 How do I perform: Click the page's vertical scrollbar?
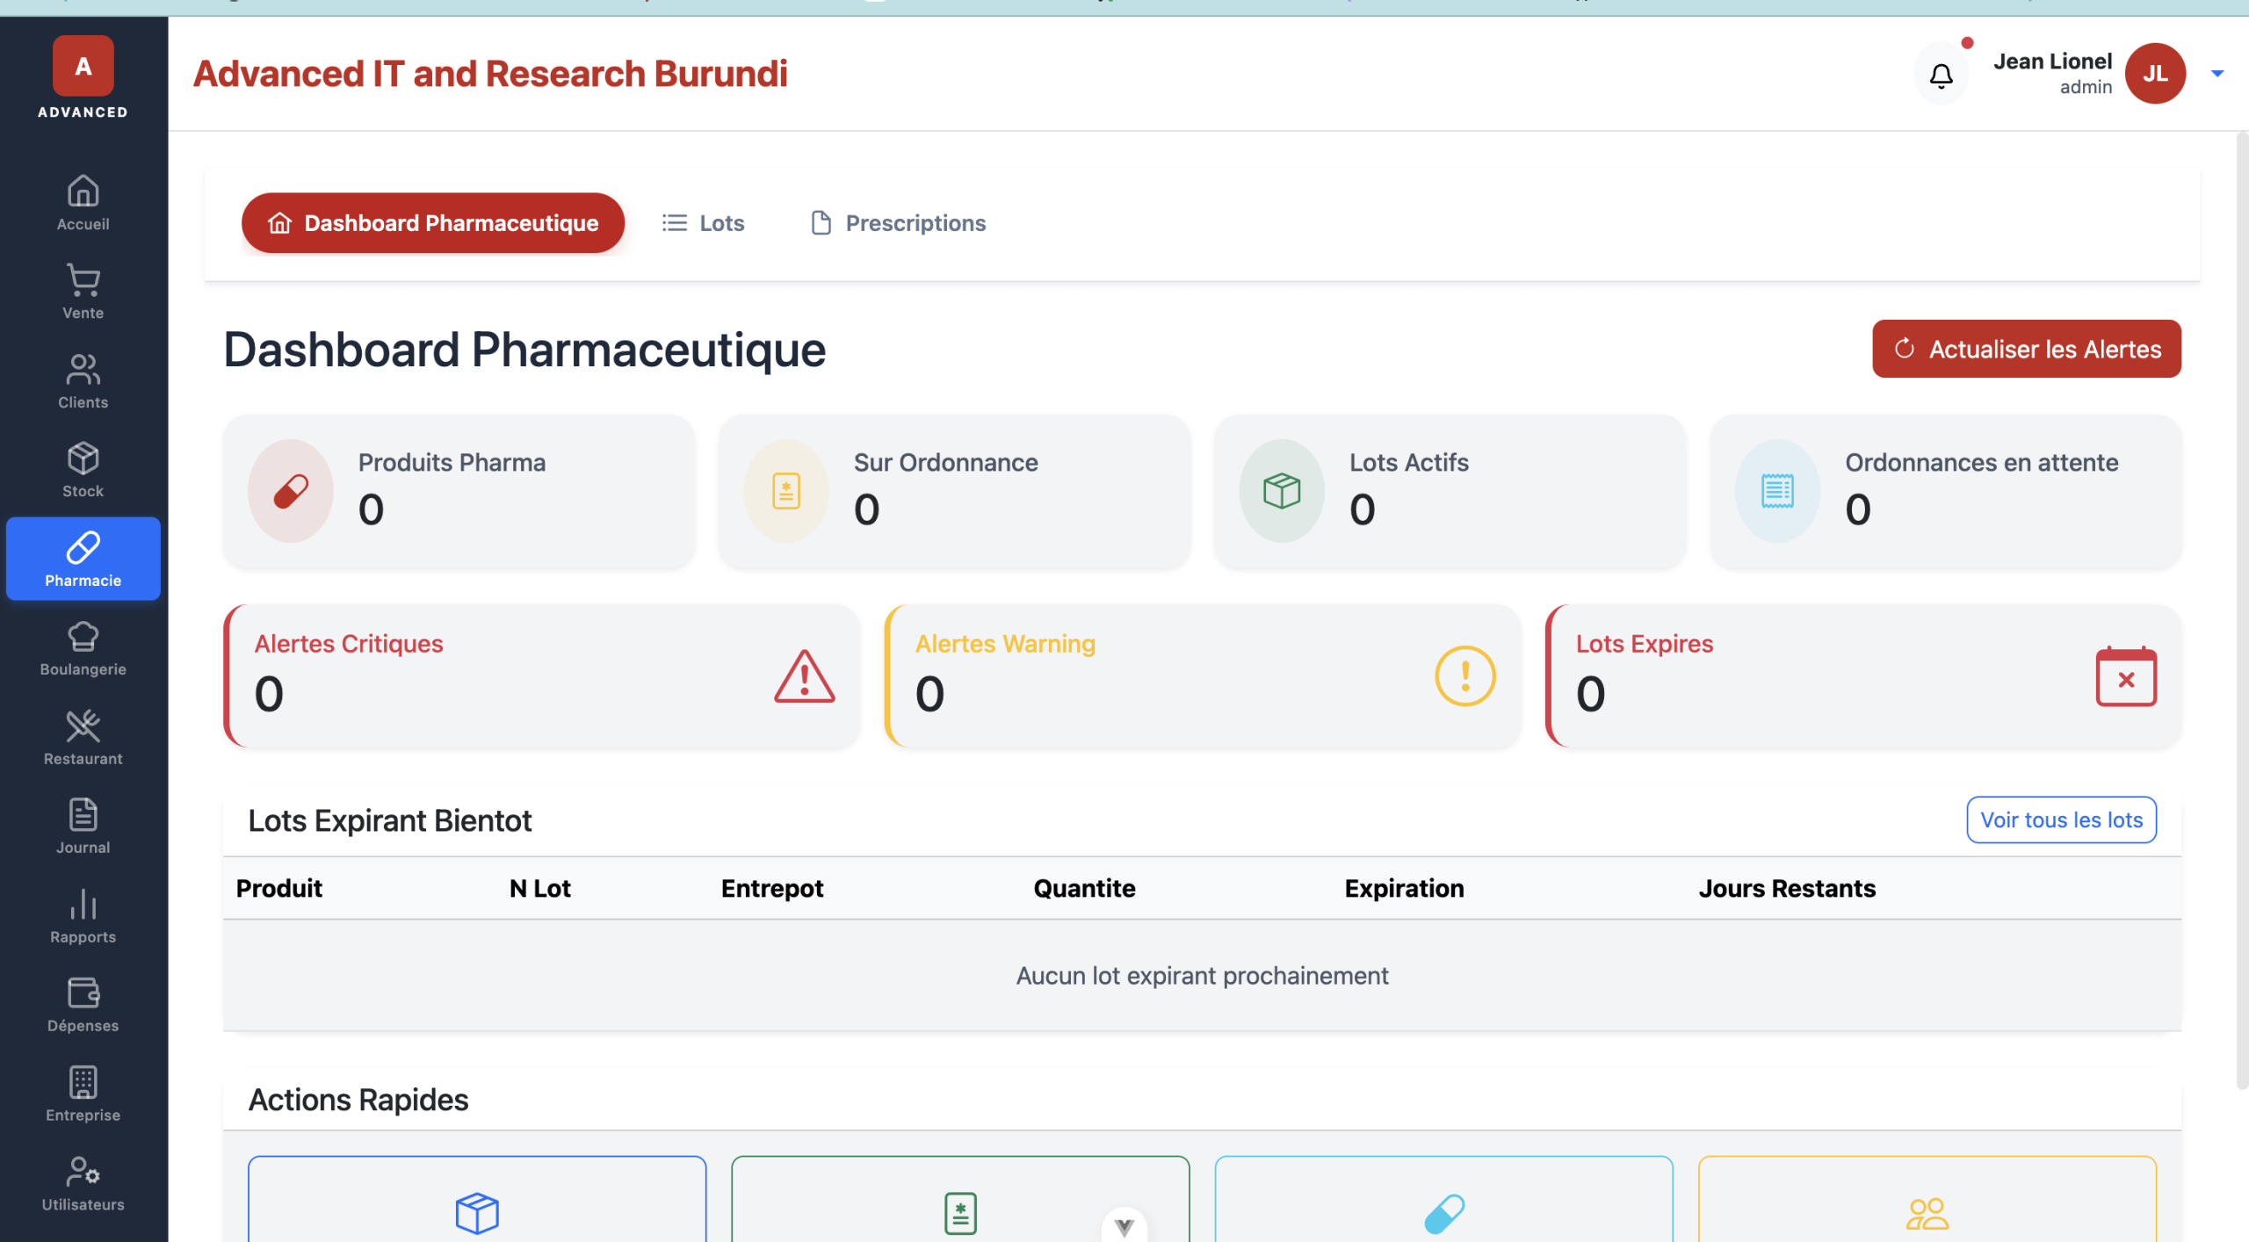[x=2241, y=610]
